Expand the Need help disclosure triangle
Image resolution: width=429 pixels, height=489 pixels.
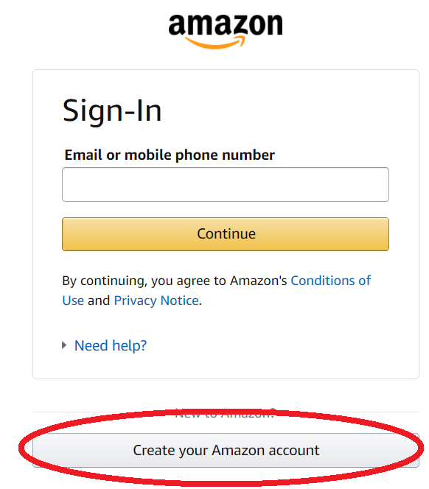click(x=64, y=345)
